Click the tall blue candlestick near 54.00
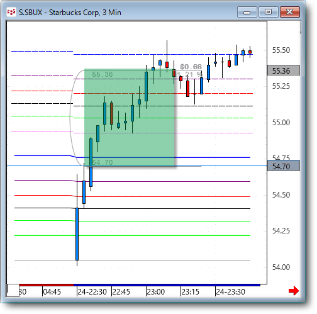Screen dimensions: 317x314 tap(77, 234)
